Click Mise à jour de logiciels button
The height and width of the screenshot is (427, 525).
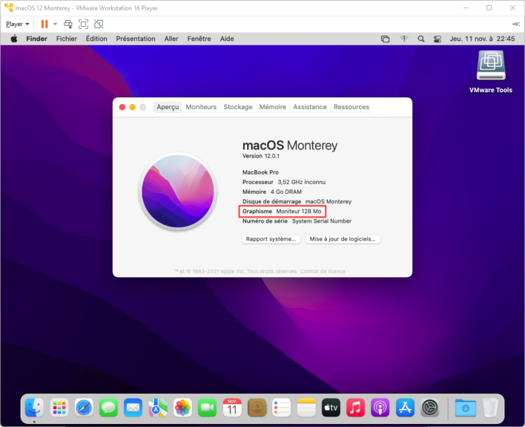(x=343, y=239)
